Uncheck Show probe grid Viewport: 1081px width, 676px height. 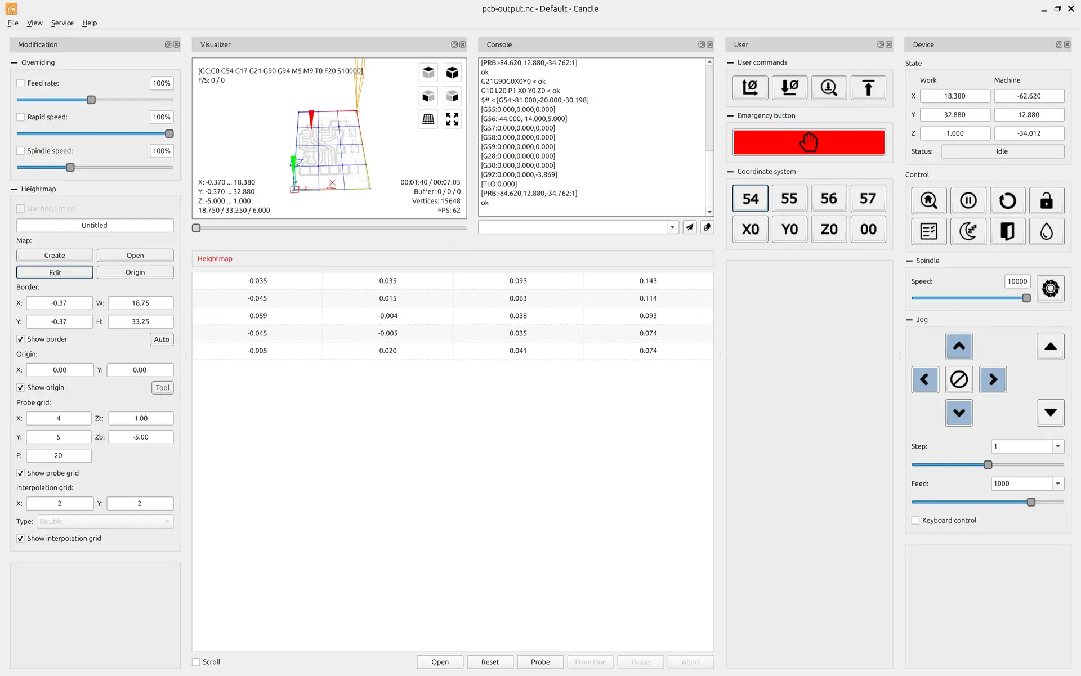pos(21,473)
